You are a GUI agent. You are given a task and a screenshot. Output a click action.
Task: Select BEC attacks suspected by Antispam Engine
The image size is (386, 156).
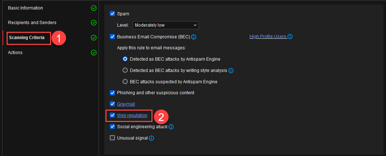pos(125,82)
